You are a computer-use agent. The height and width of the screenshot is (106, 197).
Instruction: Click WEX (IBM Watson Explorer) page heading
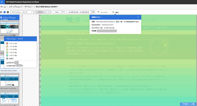pyautogui.click(x=91, y=43)
